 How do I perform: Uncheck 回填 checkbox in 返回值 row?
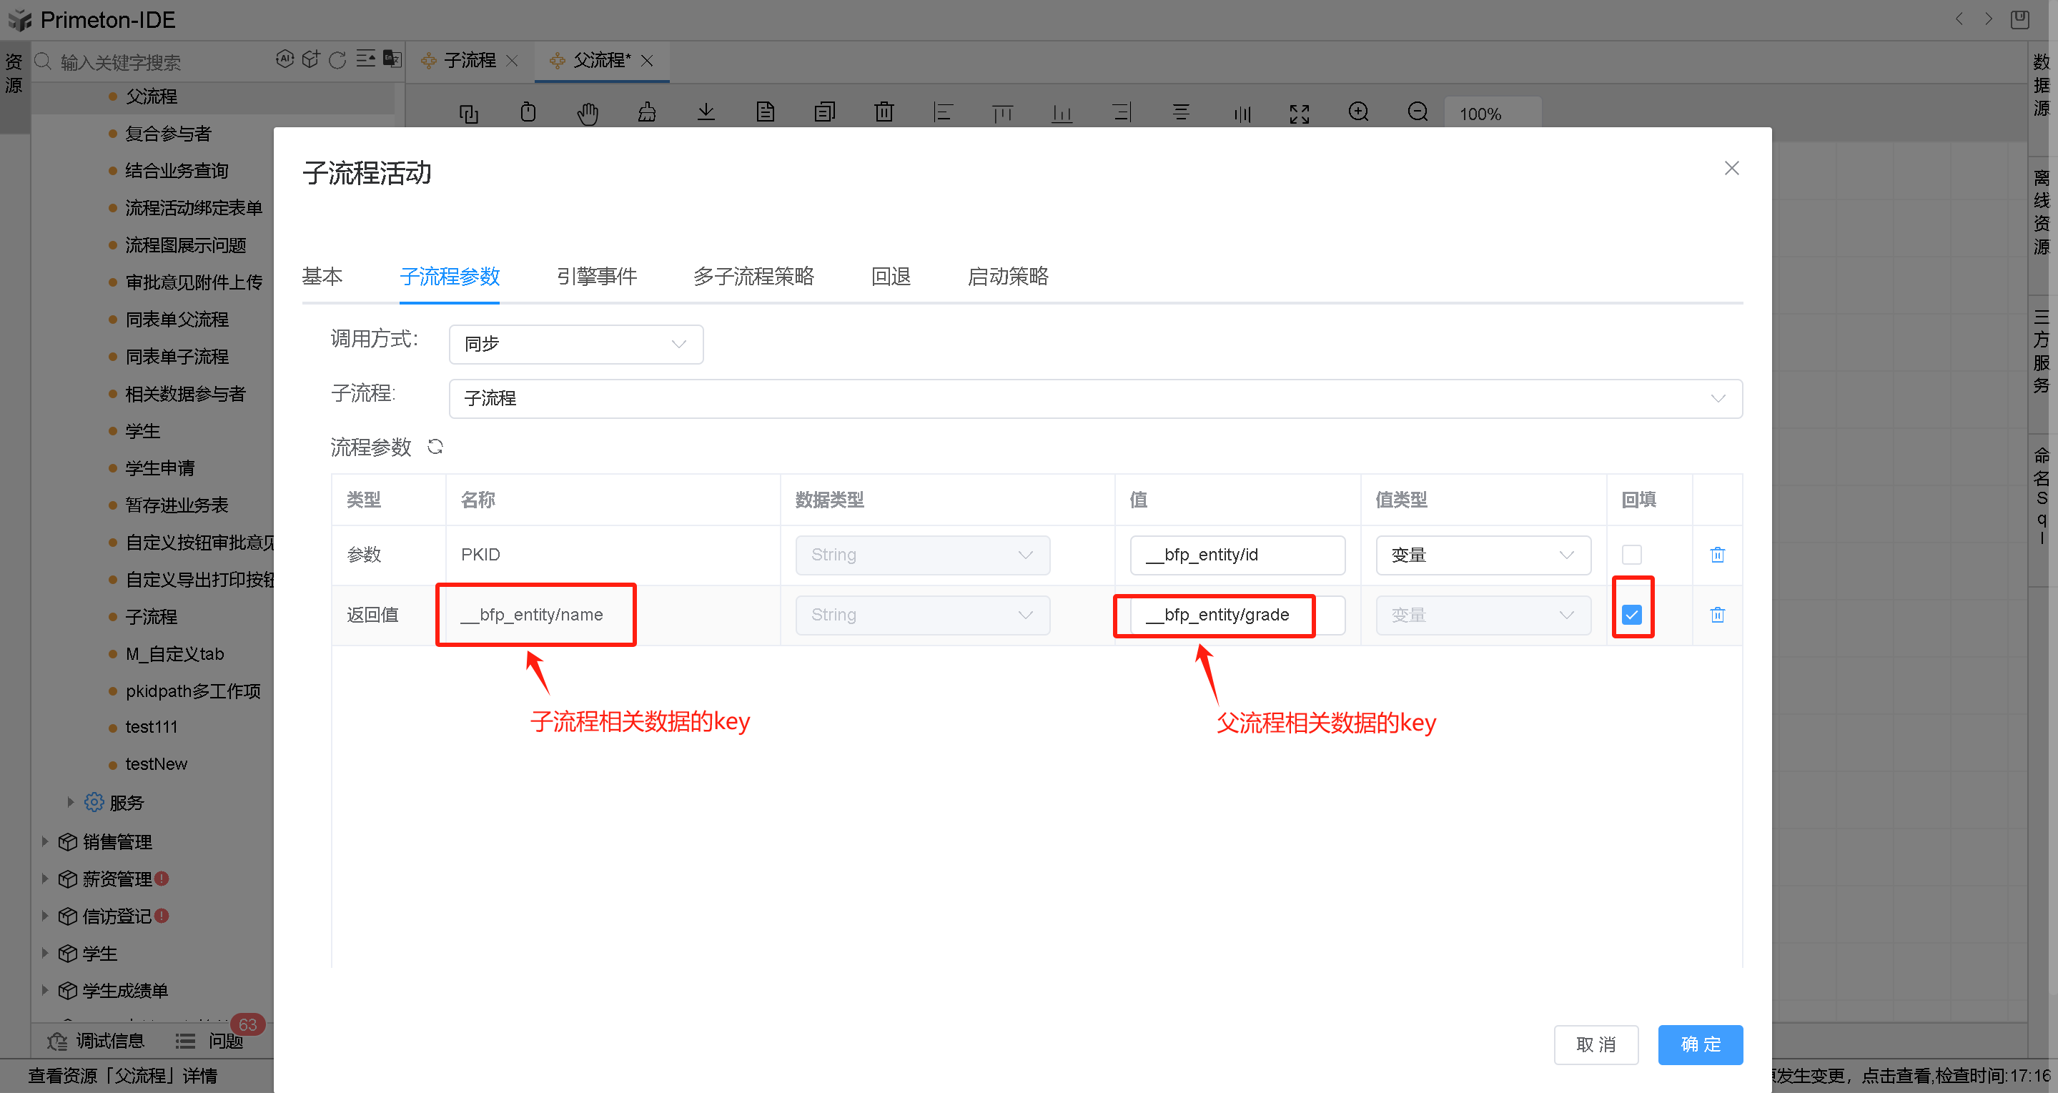(x=1631, y=615)
